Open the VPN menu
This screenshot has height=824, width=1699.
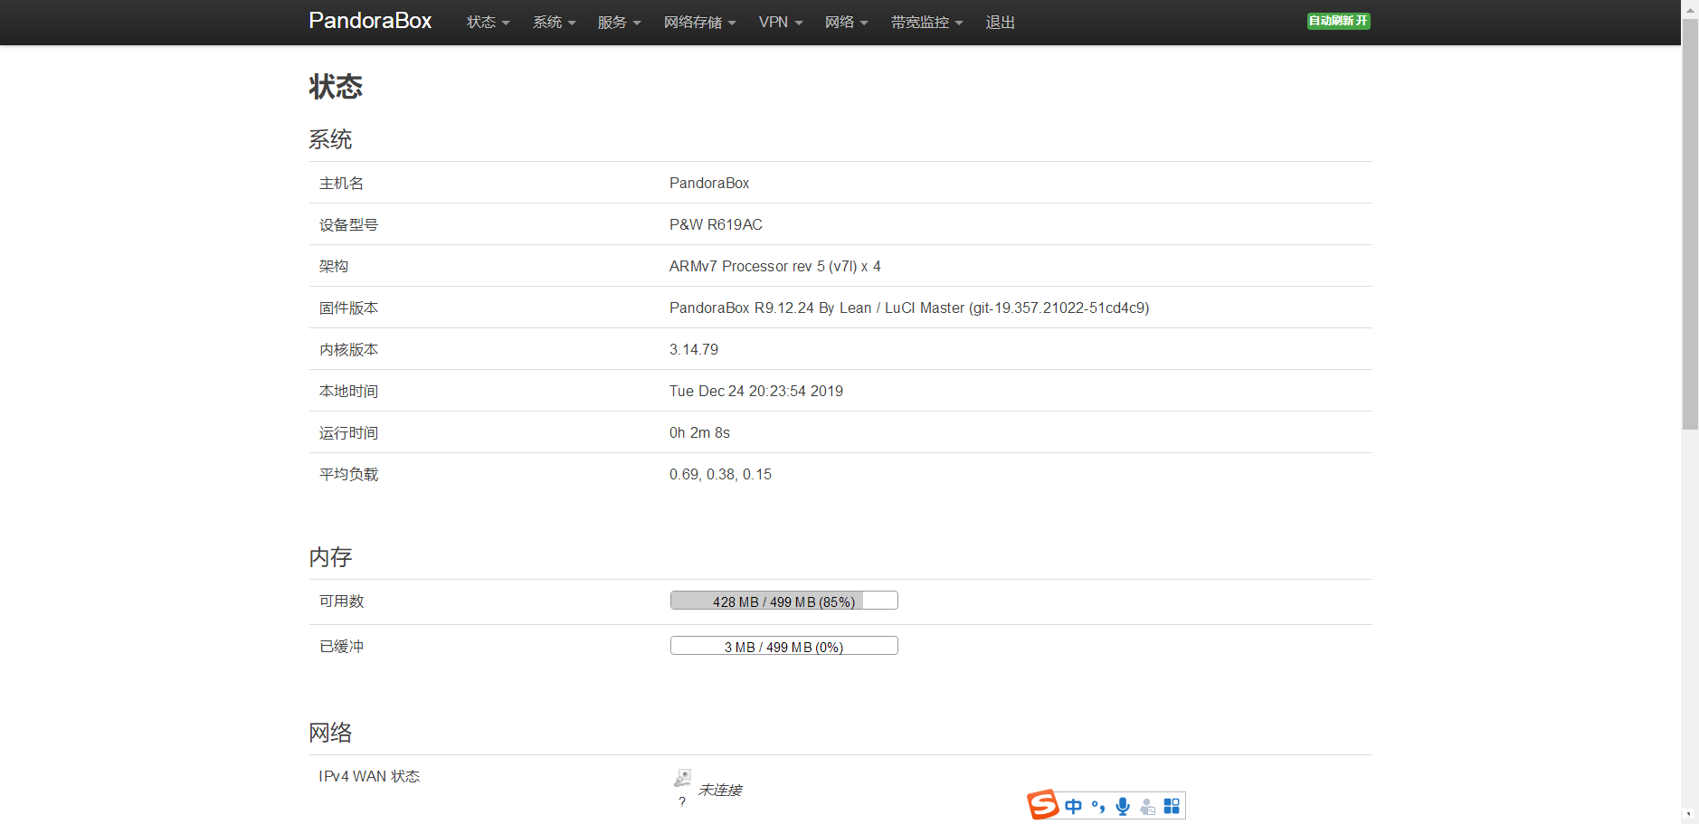tap(780, 23)
